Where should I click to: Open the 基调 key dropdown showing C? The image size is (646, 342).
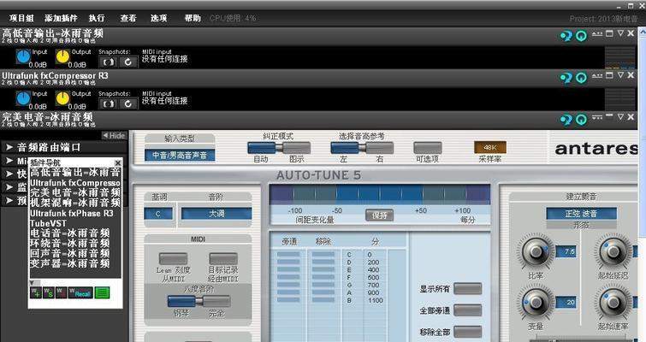click(x=158, y=214)
